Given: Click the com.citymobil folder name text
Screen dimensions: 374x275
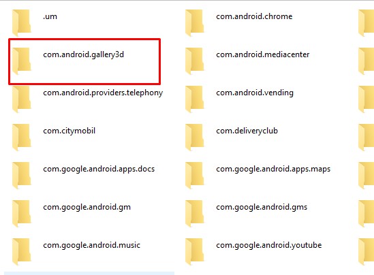Looking at the screenshot, I should pyautogui.click(x=69, y=131).
